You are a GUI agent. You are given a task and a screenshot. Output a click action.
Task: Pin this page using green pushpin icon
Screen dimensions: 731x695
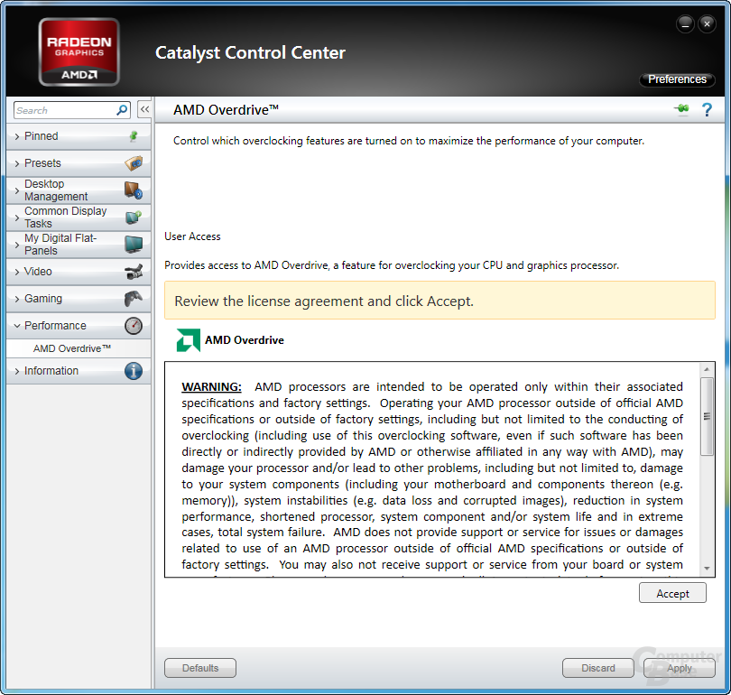(x=681, y=109)
